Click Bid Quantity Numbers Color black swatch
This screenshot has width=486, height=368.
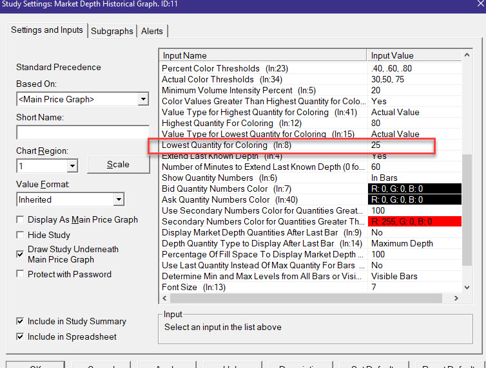[414, 189]
